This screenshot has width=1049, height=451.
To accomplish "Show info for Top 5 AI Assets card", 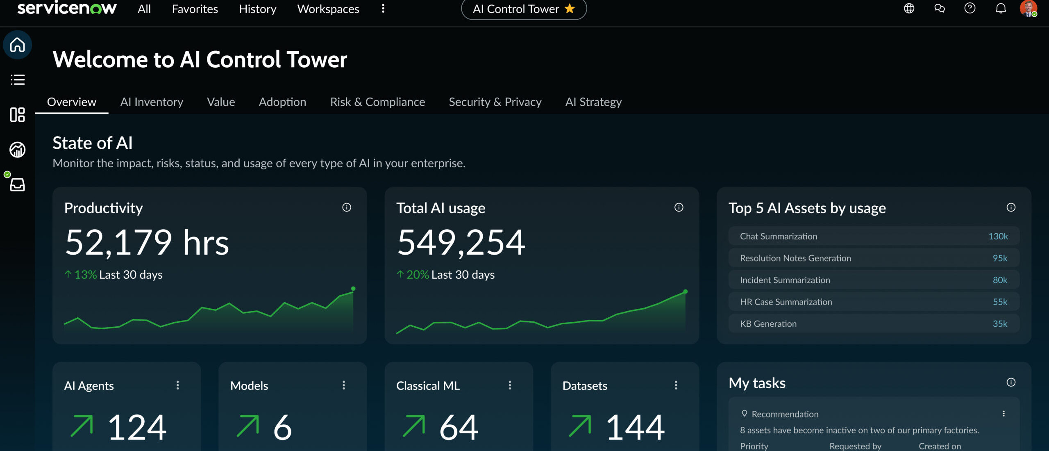I will [1011, 207].
